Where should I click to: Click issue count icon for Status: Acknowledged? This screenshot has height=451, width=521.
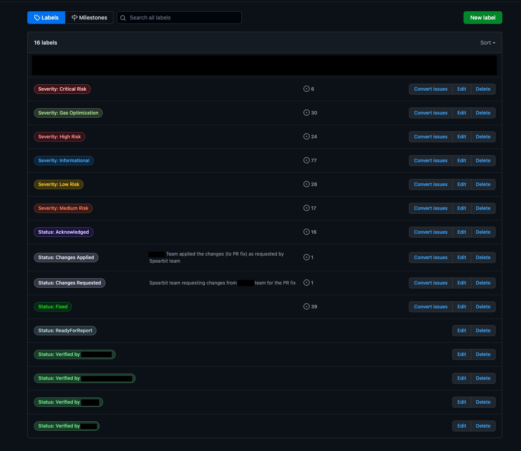pyautogui.click(x=307, y=232)
